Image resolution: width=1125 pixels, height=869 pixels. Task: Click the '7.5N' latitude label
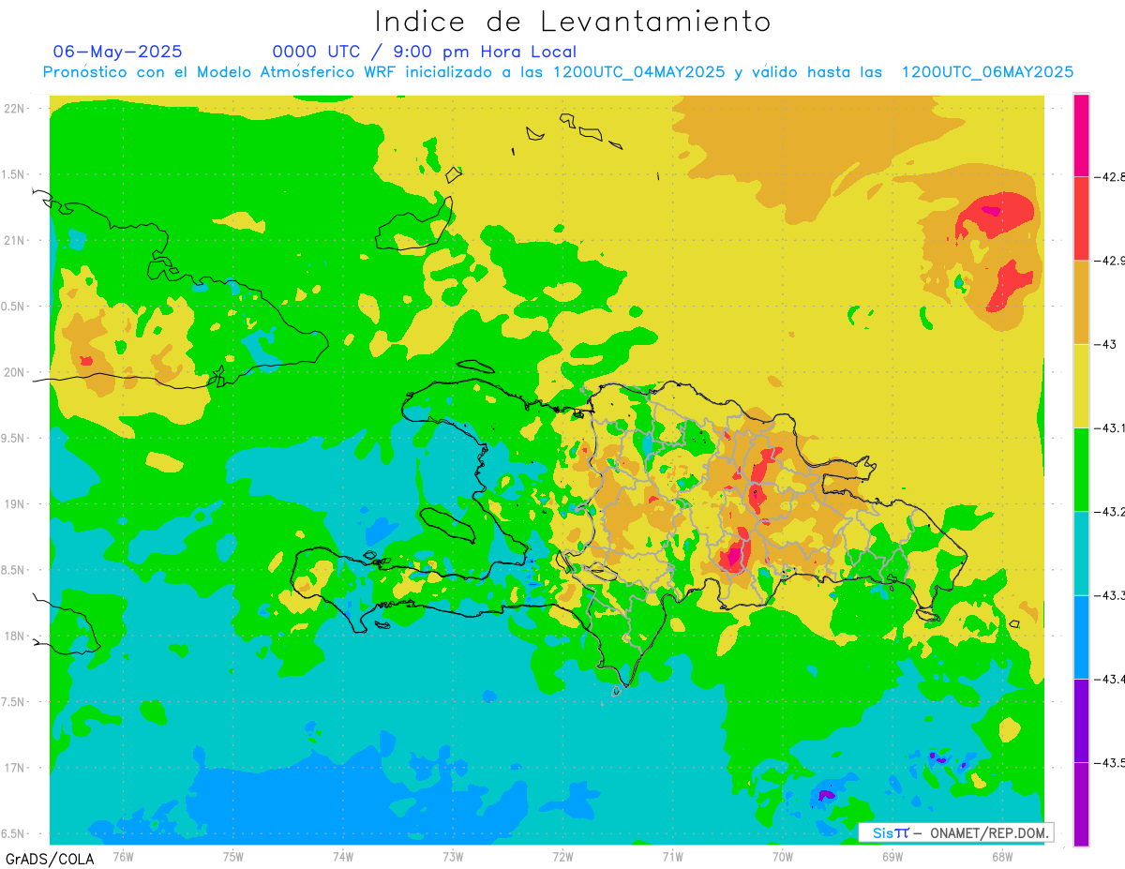(14, 702)
